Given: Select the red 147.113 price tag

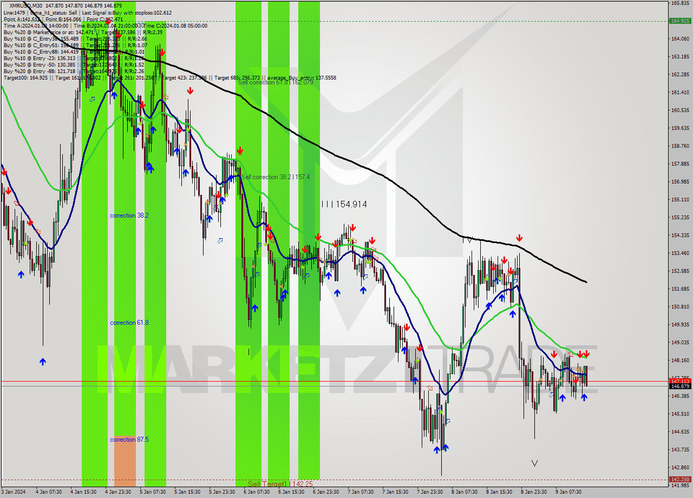Looking at the screenshot, I should (x=679, y=381).
